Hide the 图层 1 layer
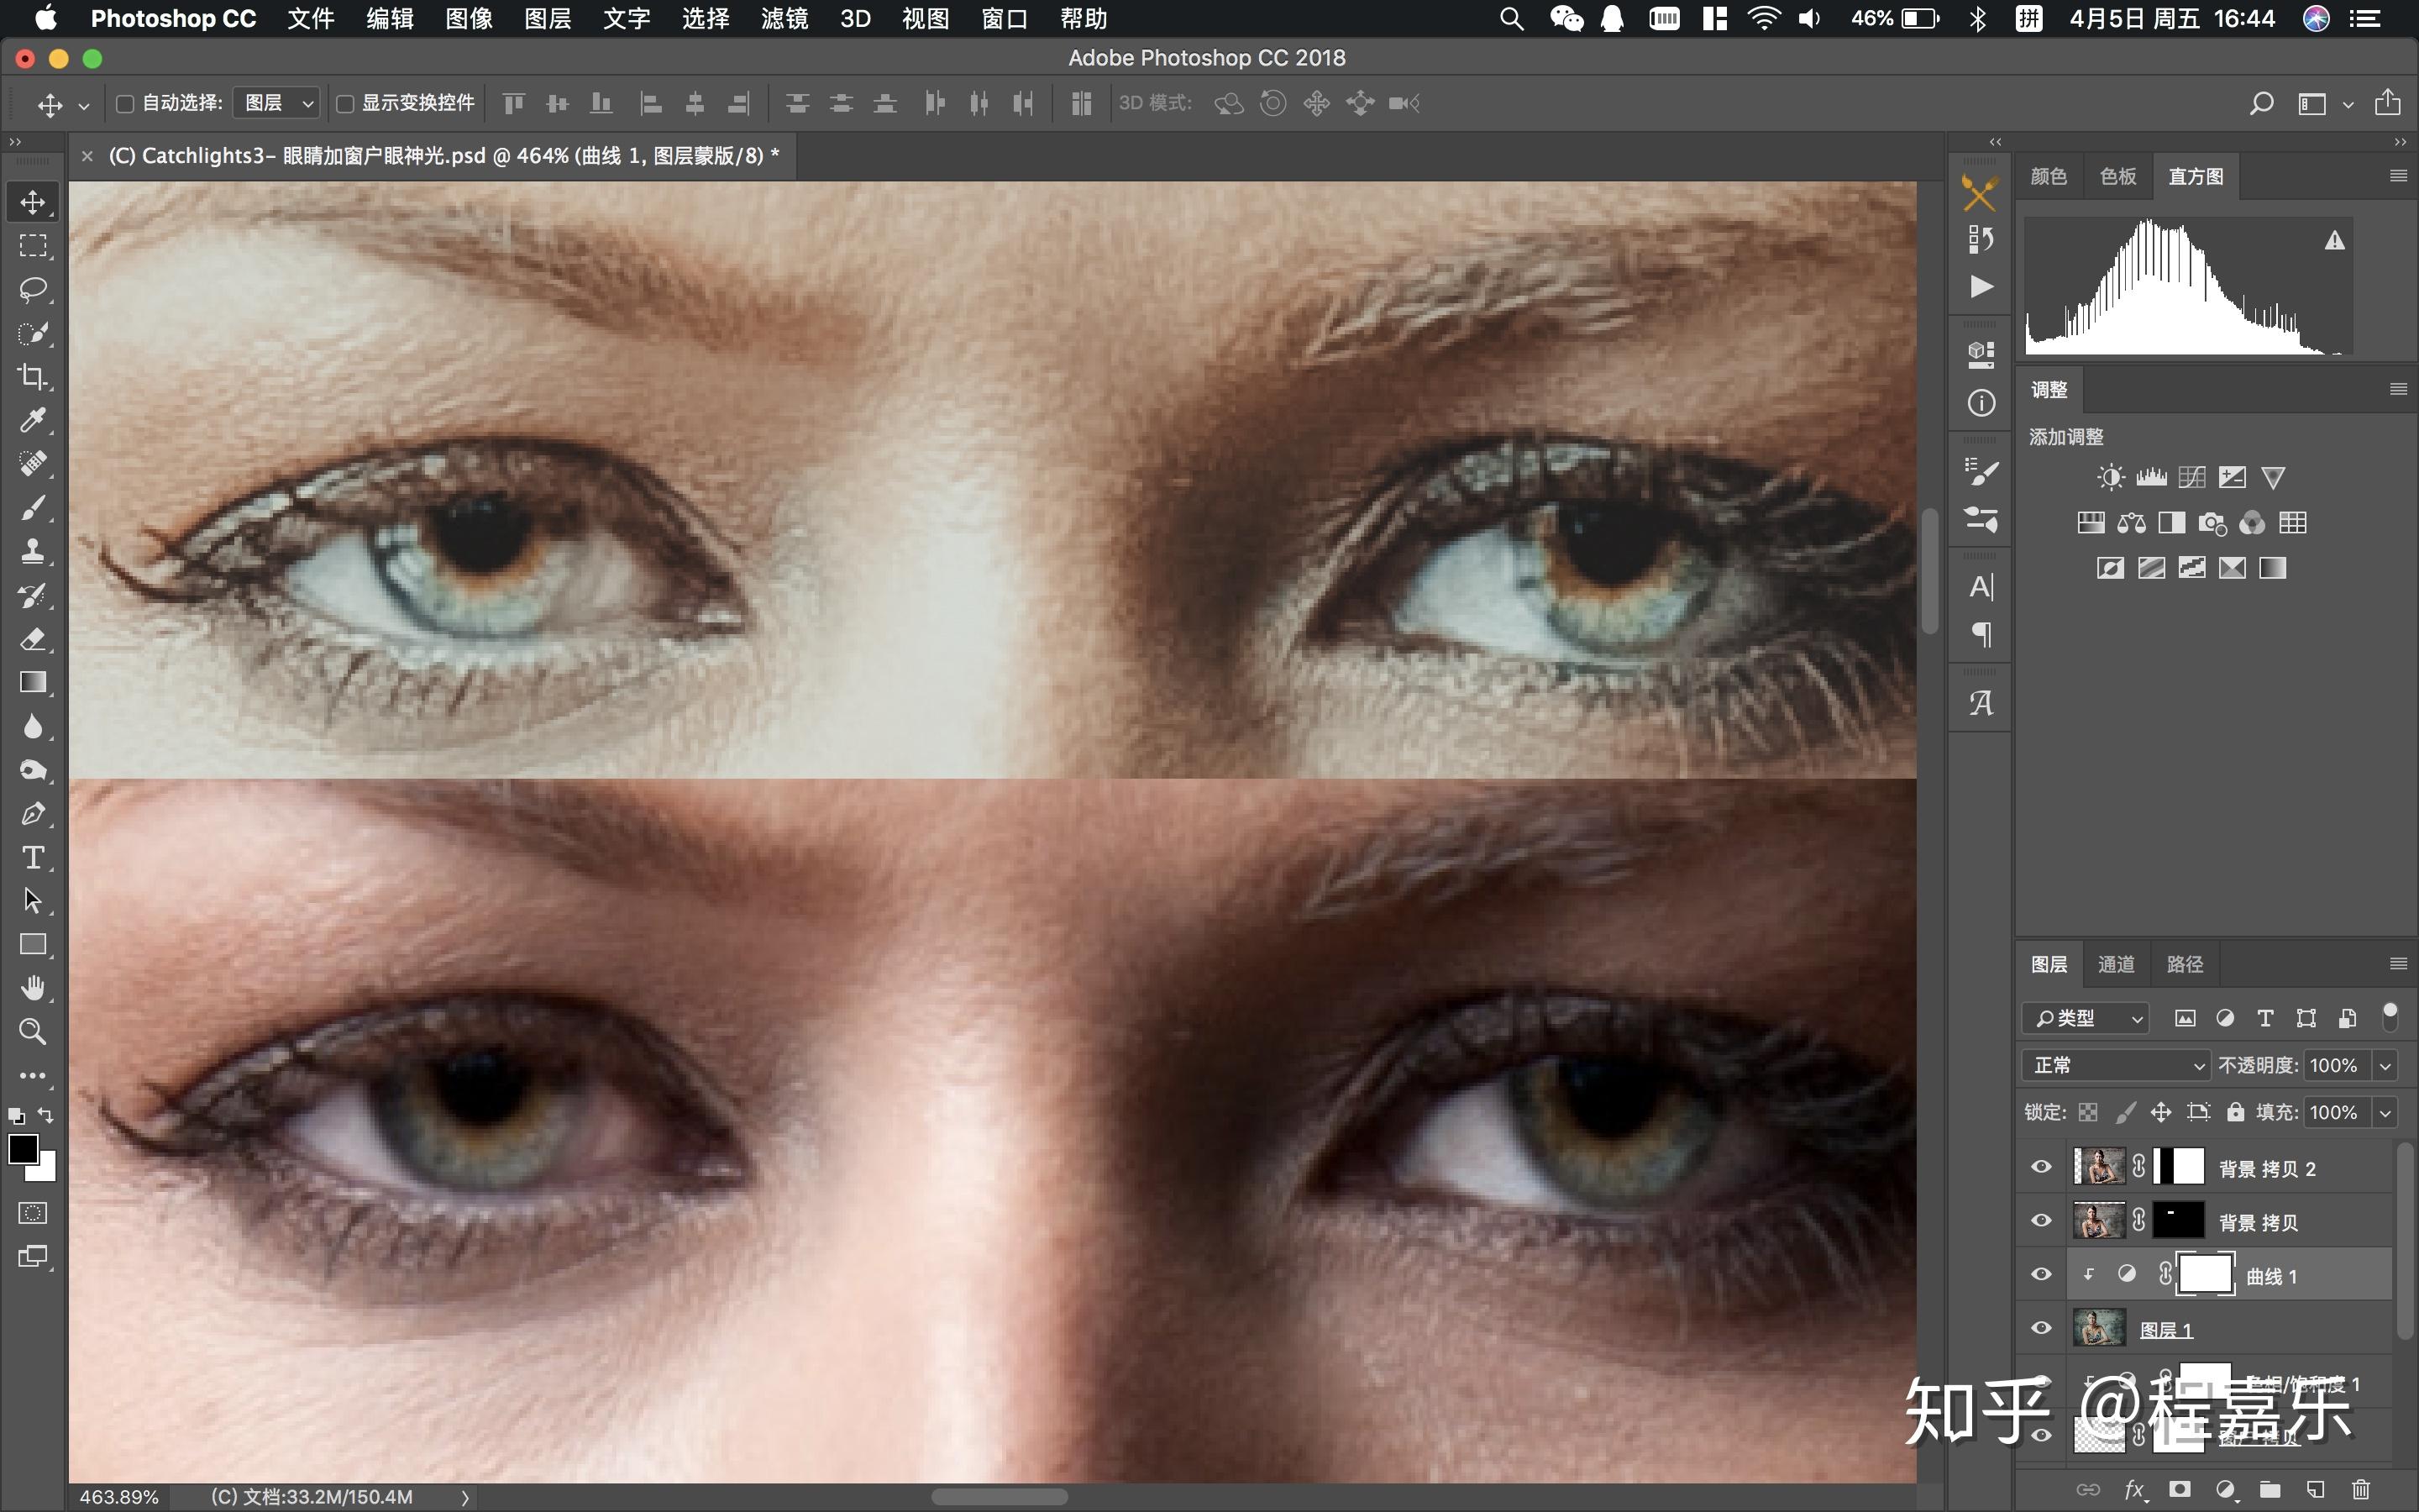 point(2041,1328)
